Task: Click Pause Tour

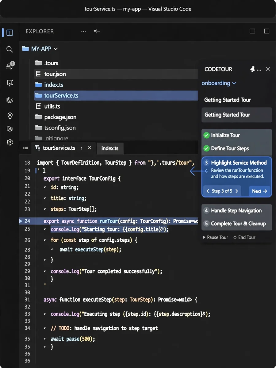Action: pyautogui.click(x=215, y=237)
